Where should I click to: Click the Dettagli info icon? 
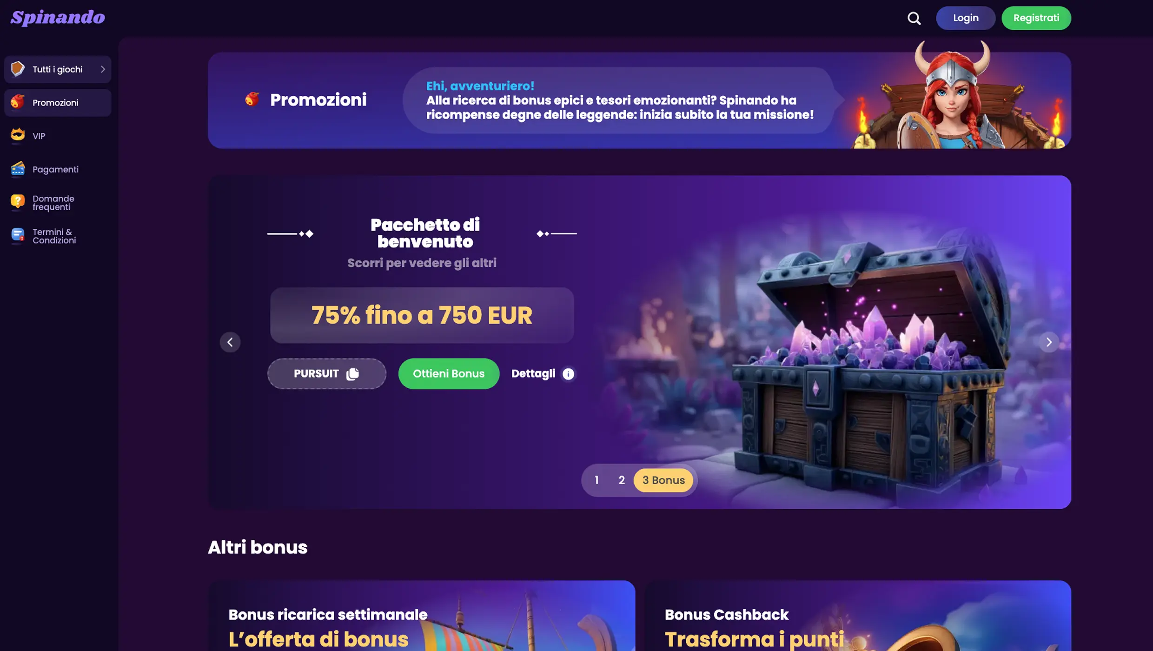point(568,374)
